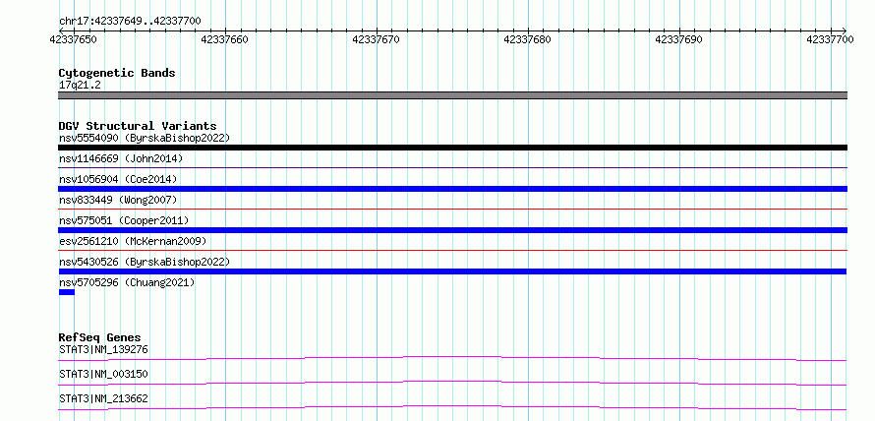Open transcript STAT3|NM_003150 label
This screenshot has height=421, width=875.
point(103,374)
